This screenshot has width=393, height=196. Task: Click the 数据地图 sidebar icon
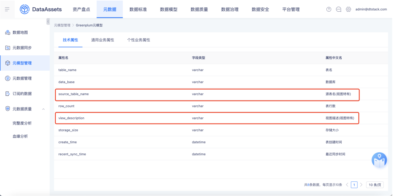pyautogui.click(x=8, y=32)
